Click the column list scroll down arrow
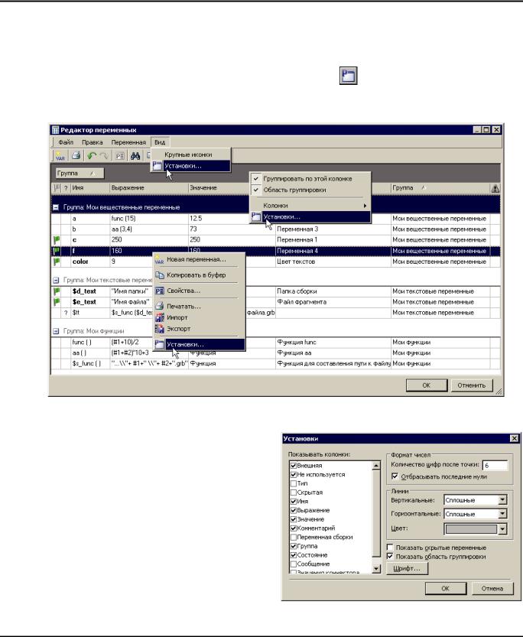Image resolution: width=523 pixels, height=637 pixels. pos(376,569)
